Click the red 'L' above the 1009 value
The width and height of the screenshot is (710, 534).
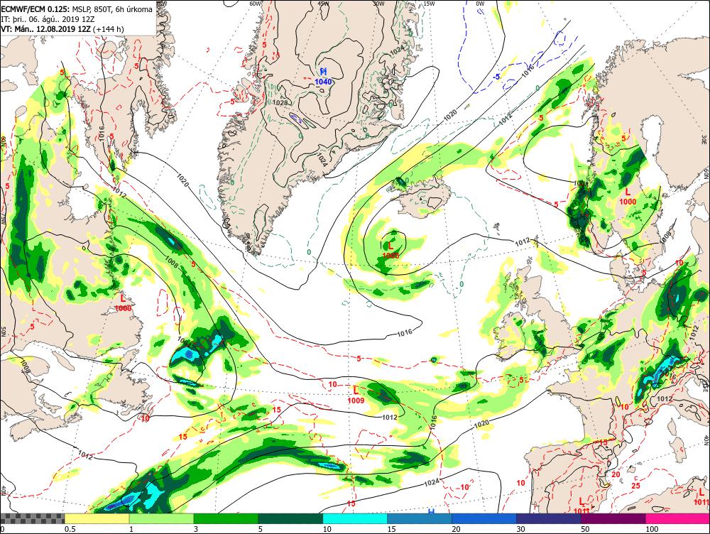click(356, 390)
